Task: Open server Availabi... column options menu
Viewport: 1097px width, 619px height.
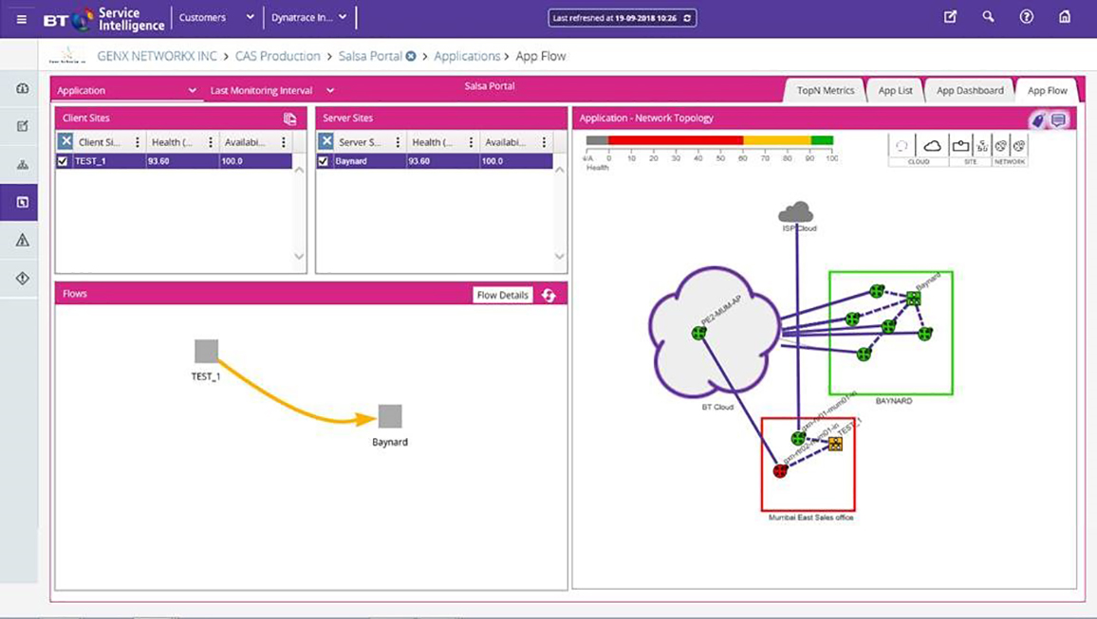Action: 544,142
